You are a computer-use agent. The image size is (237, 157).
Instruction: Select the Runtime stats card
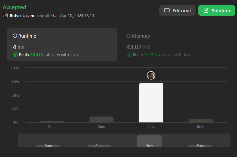(x=62, y=45)
